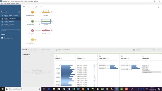
Task: Click the Row ID number type icon
Action: pos(56,56)
